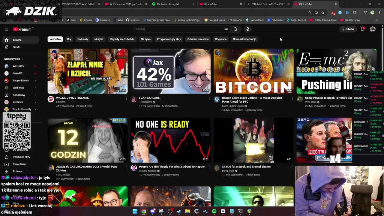Click 'Using Physics to Break Terraria's' video title
The width and height of the screenshot is (384, 216).
(x=328, y=98)
